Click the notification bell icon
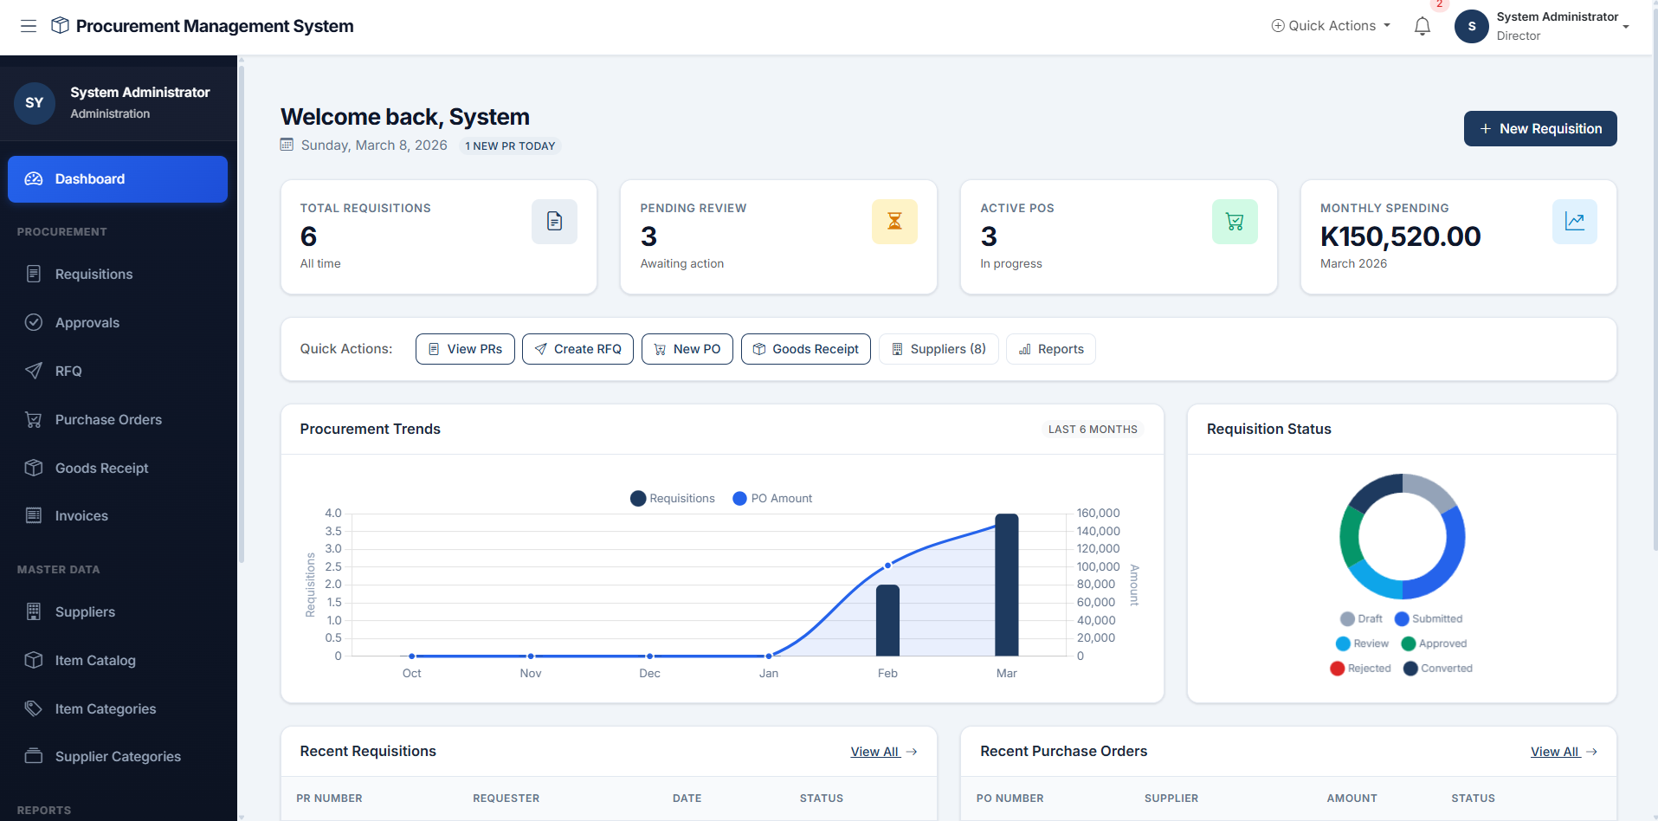The image size is (1658, 821). (1421, 26)
